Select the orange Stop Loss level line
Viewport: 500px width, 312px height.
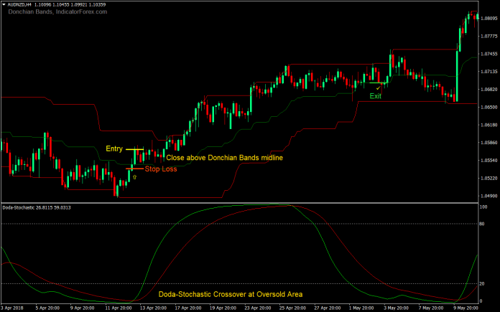(x=134, y=169)
